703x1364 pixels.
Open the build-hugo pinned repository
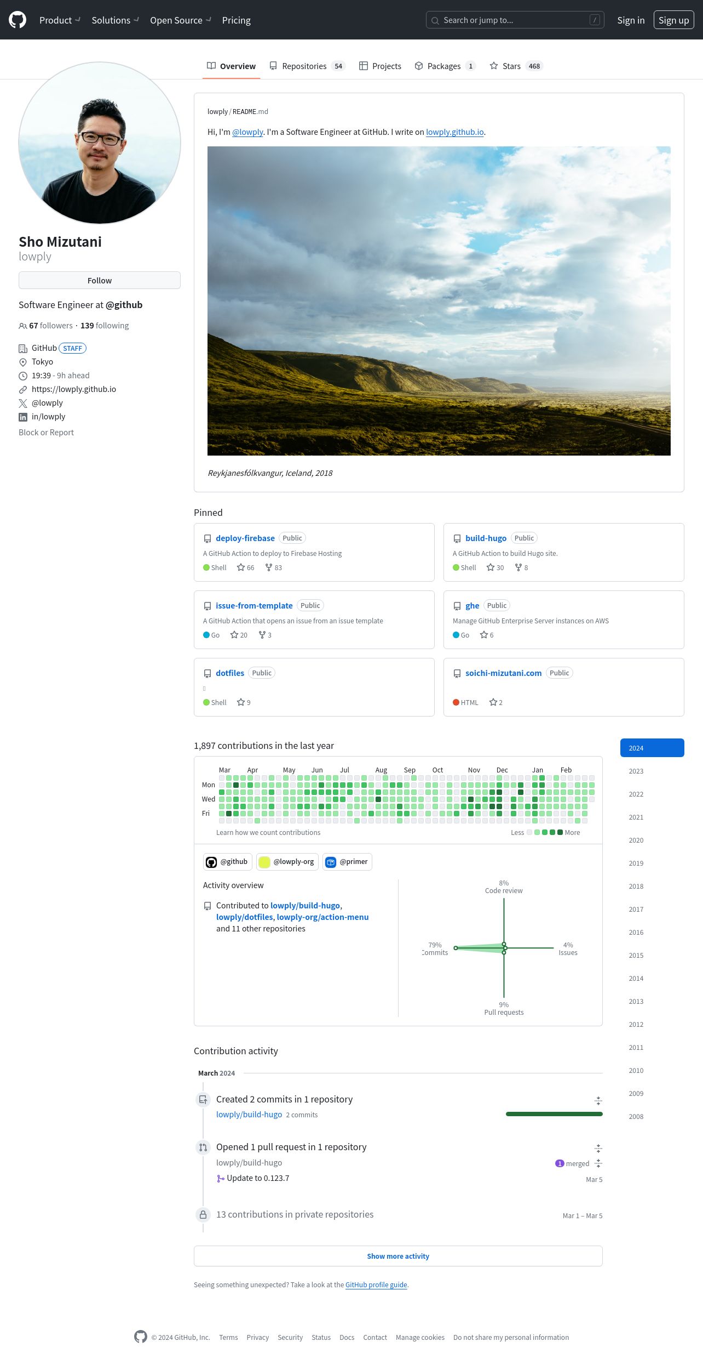pyautogui.click(x=486, y=538)
